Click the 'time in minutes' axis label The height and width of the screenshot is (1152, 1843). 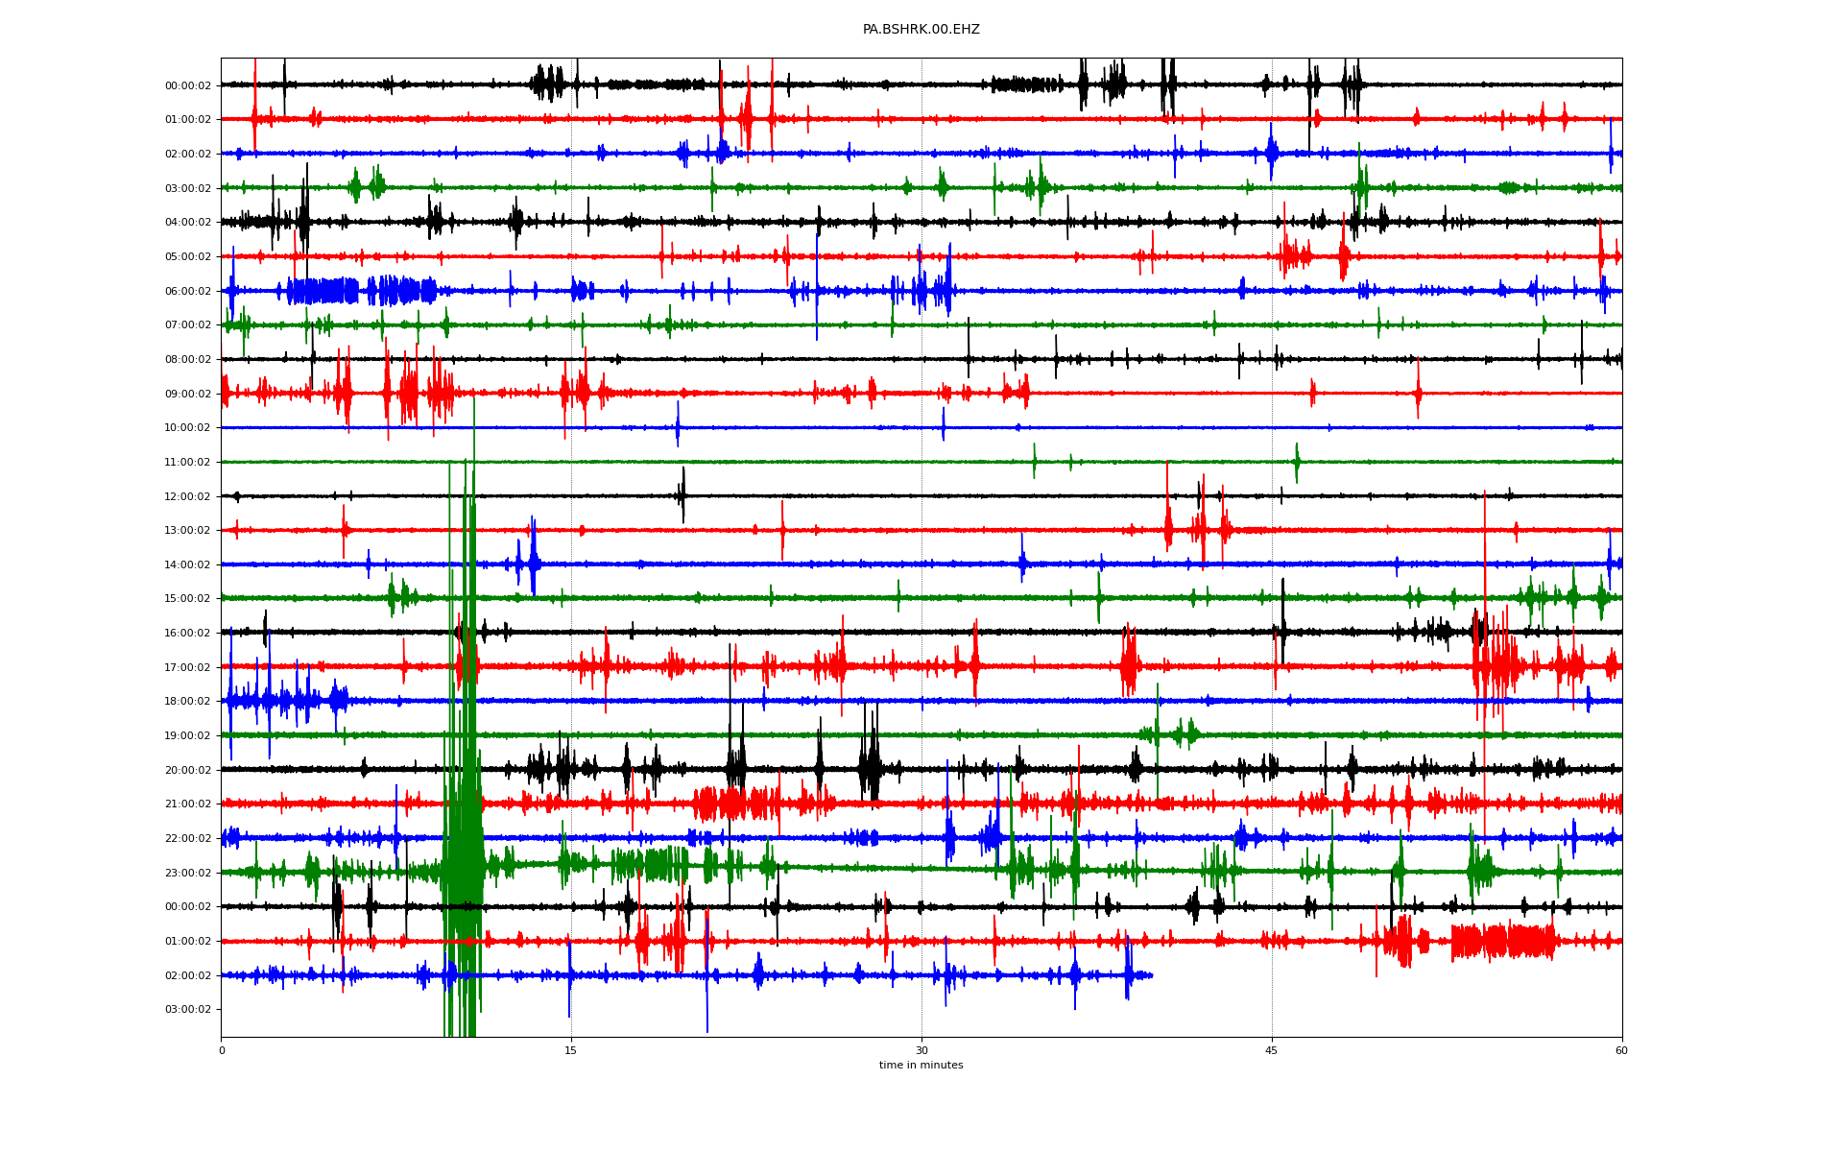point(921,1066)
